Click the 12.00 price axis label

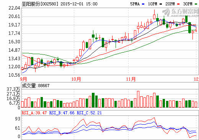14,67
